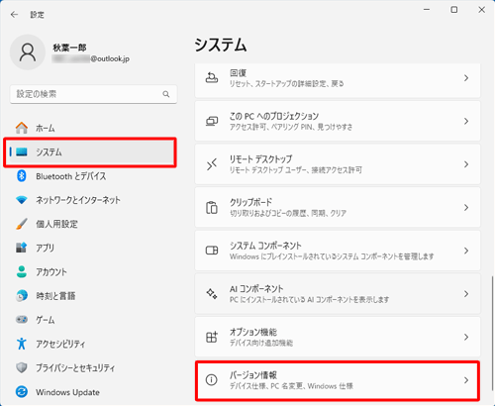Open バージョン情報 chevron arrow
Image resolution: width=495 pixels, height=406 pixels.
coord(466,380)
